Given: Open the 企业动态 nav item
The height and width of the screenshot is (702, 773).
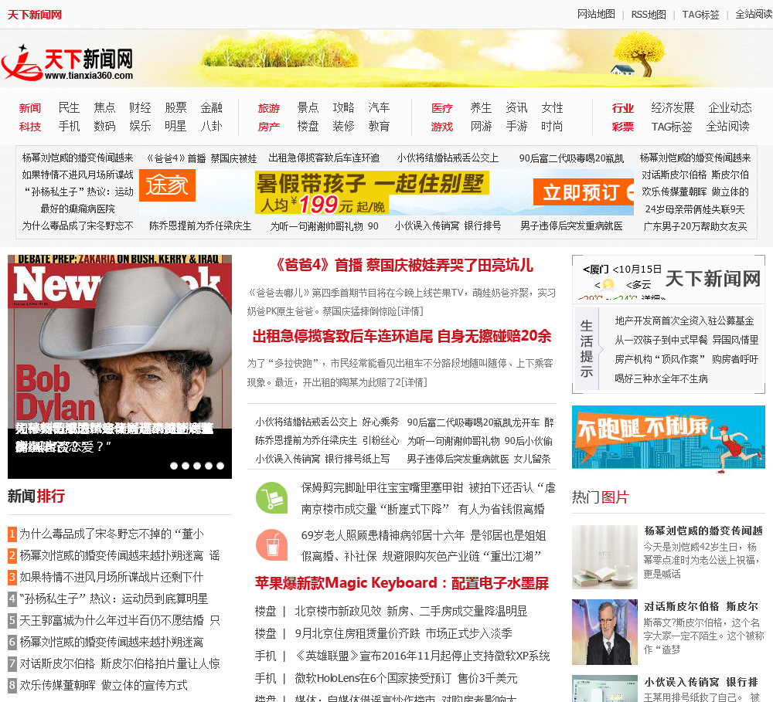Looking at the screenshot, I should click(730, 107).
